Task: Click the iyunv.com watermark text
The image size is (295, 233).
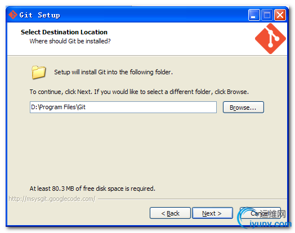Action: point(270,224)
